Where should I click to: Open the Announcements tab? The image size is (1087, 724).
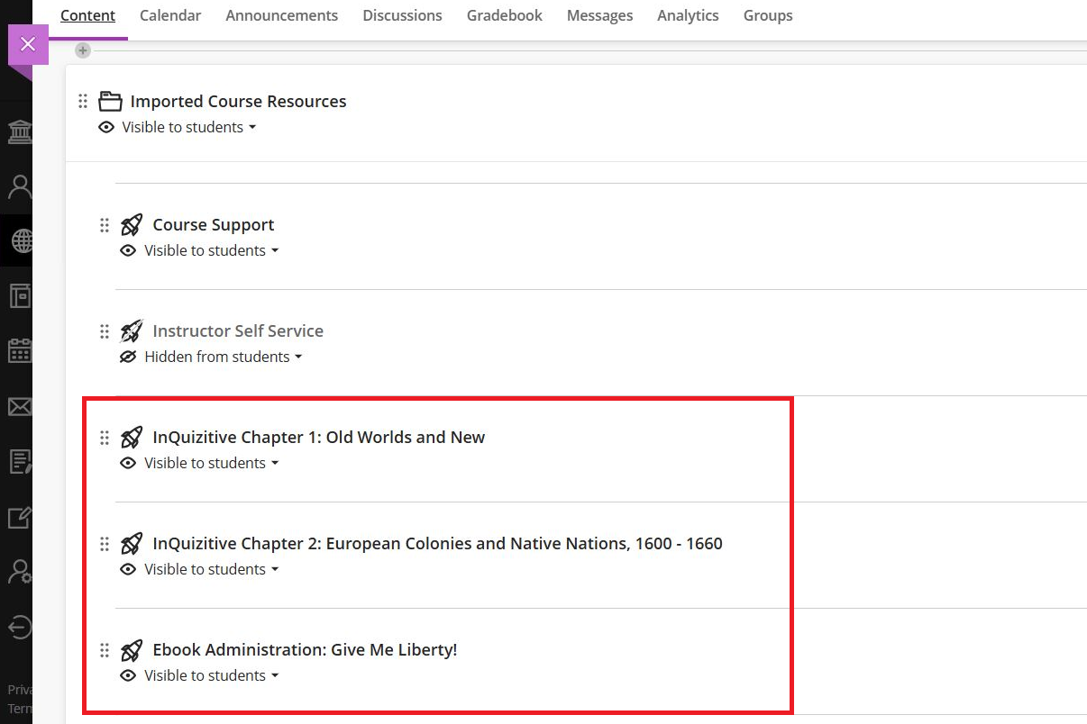[282, 15]
